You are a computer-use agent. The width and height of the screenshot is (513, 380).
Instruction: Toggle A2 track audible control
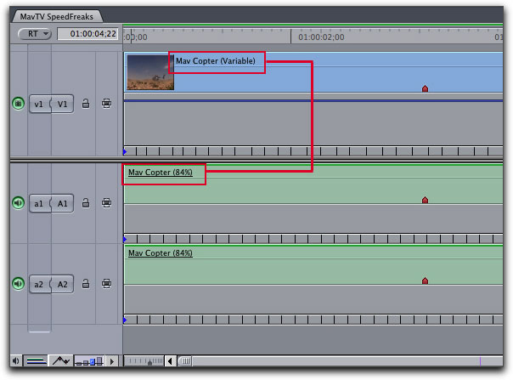coord(18,284)
